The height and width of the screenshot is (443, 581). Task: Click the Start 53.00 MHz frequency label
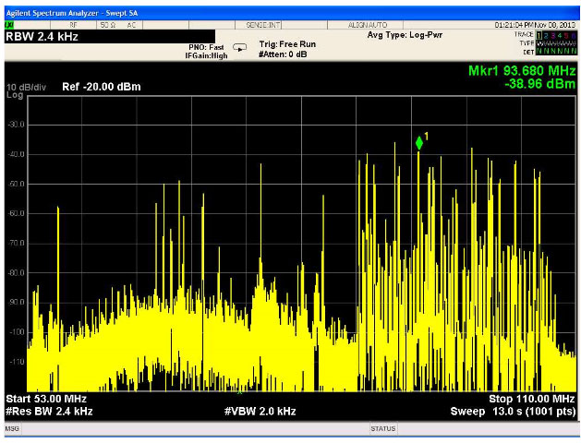(46, 398)
